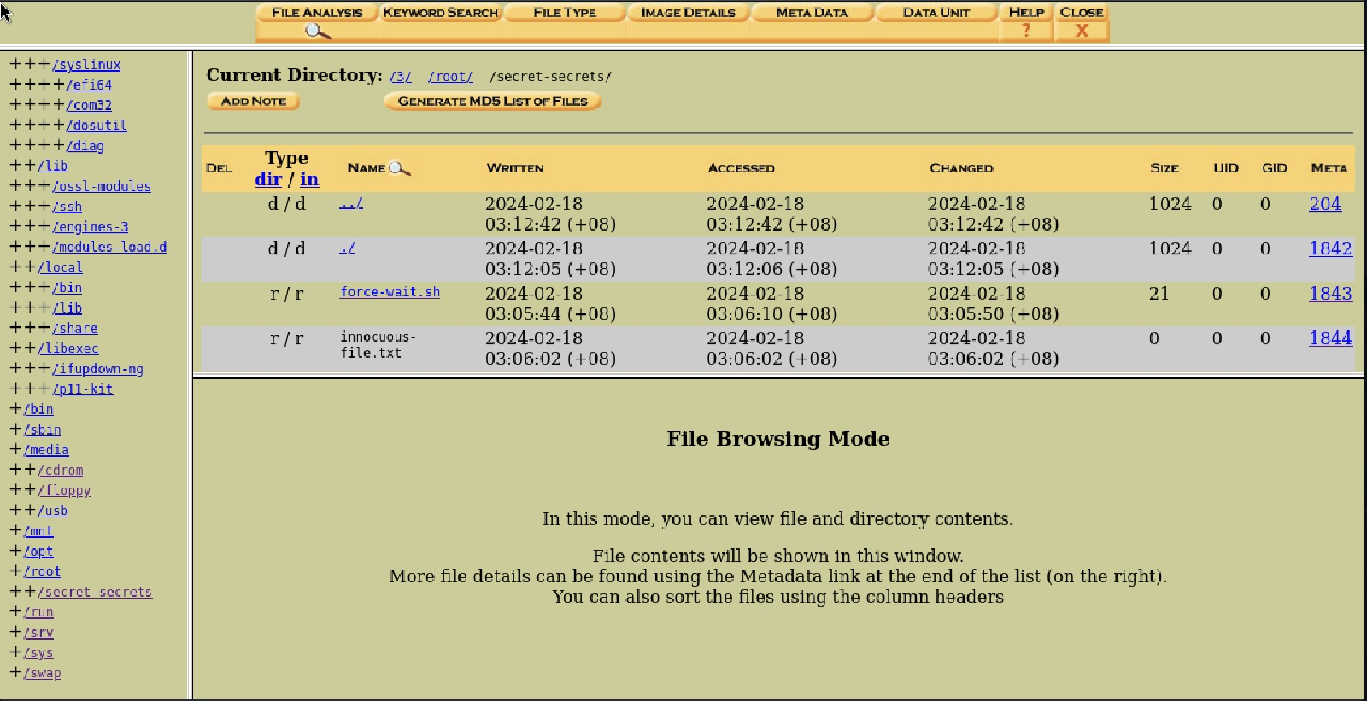Viewport: 1367px width, 701px height.
Task: Sort files by the Written column header
Action: [x=515, y=169]
